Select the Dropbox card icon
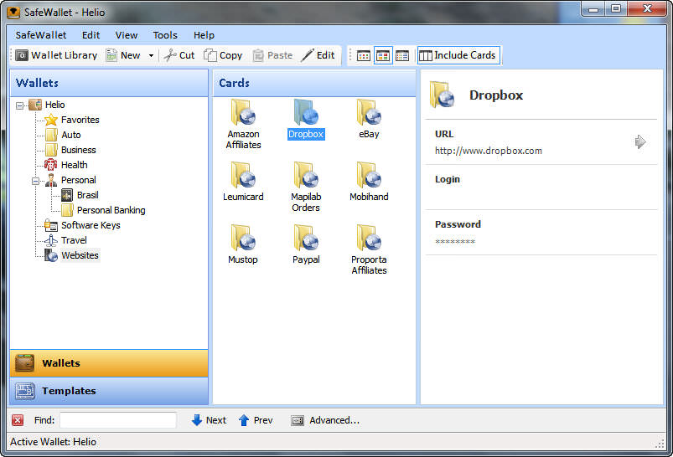 pyautogui.click(x=306, y=112)
